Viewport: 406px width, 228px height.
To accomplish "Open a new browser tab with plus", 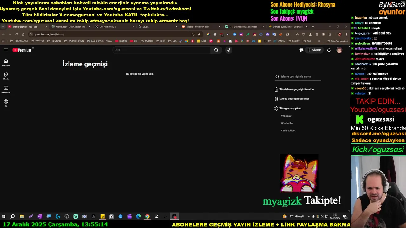I will point(313,27).
